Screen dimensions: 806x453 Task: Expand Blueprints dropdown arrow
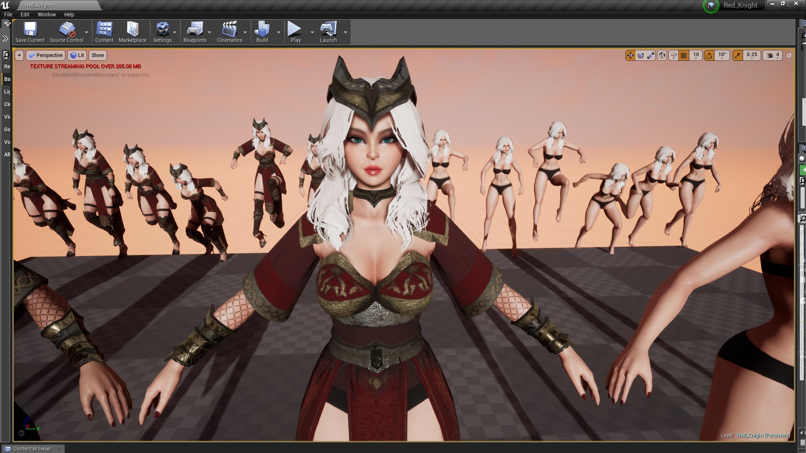(x=209, y=32)
